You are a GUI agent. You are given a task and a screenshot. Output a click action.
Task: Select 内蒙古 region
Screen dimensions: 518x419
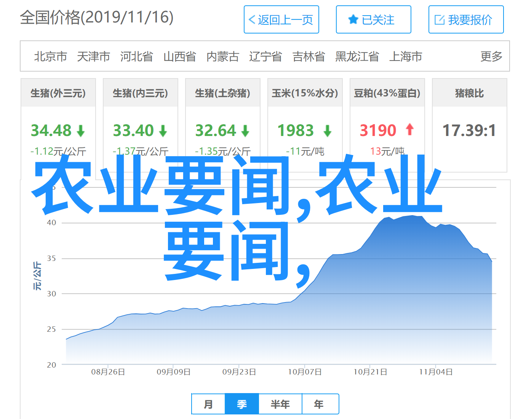tap(223, 56)
